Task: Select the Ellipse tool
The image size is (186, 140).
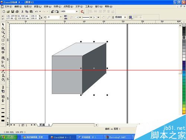Action: click(3, 44)
